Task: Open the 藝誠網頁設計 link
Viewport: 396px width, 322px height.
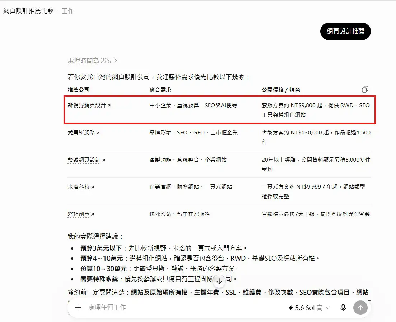Action: pos(84,160)
